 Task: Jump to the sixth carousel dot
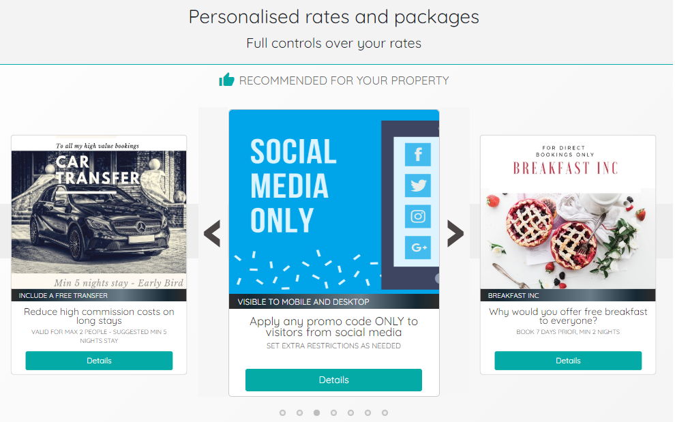click(367, 412)
